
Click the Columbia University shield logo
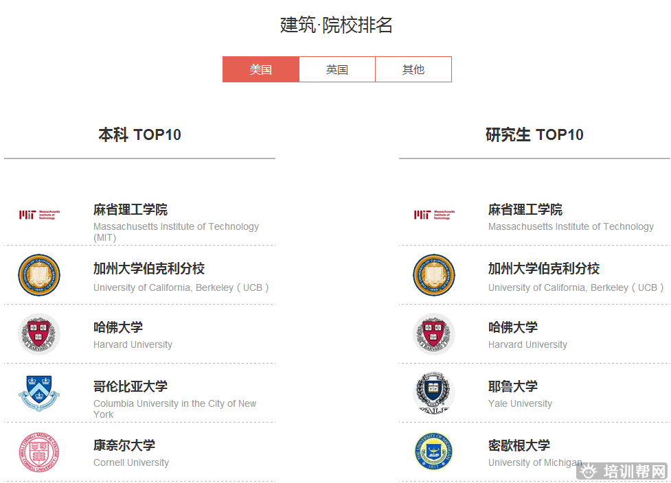tap(39, 393)
